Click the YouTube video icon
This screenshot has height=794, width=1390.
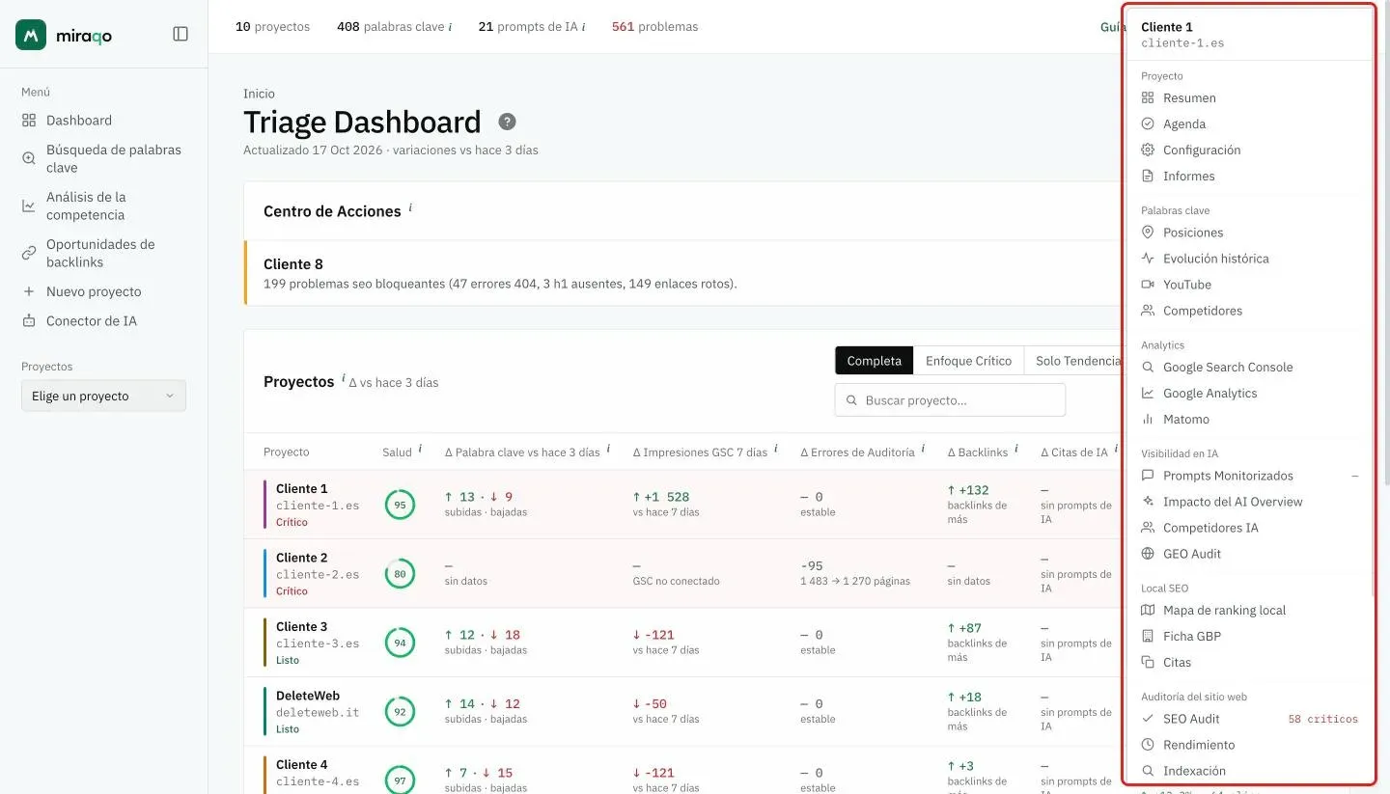1148,285
